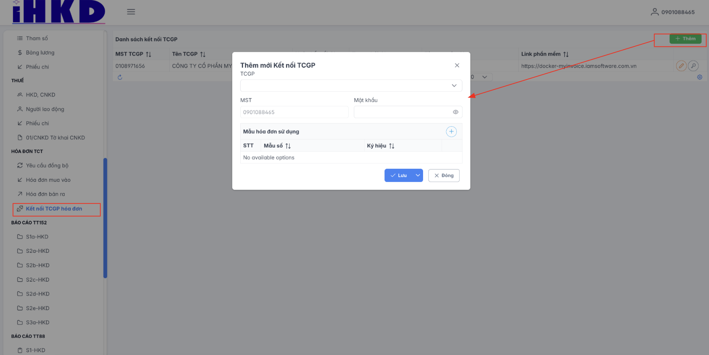Click the sidebar vertical scrollbar
This screenshot has width=709, height=355.
105,218
